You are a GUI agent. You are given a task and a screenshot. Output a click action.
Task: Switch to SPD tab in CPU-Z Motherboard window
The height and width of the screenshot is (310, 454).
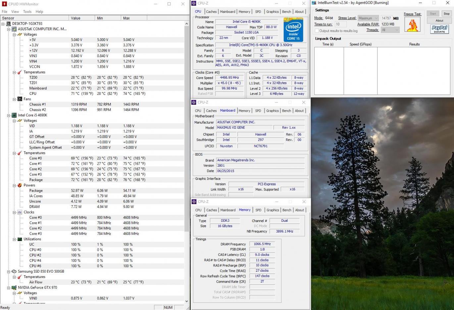tap(258, 111)
